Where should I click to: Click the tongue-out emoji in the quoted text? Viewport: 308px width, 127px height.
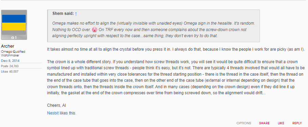[94, 30]
